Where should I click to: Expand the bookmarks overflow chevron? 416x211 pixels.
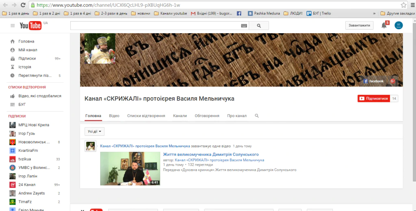click(374, 13)
